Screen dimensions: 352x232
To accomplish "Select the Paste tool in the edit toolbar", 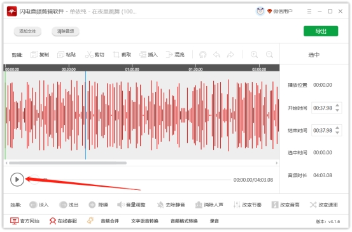I will (x=66, y=55).
